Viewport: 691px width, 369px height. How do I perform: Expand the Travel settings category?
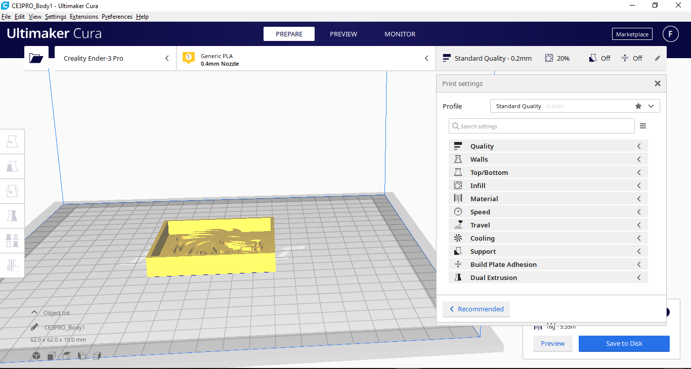coord(548,225)
